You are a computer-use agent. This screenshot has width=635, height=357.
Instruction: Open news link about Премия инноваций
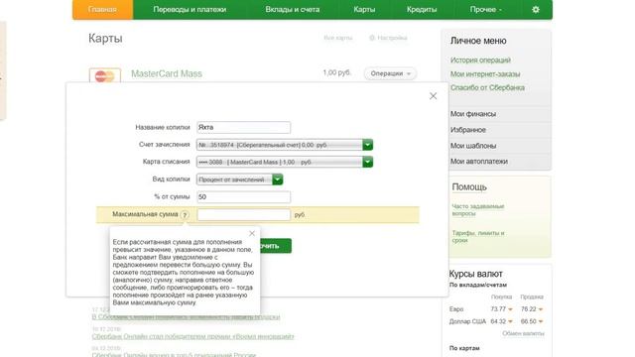(x=192, y=336)
